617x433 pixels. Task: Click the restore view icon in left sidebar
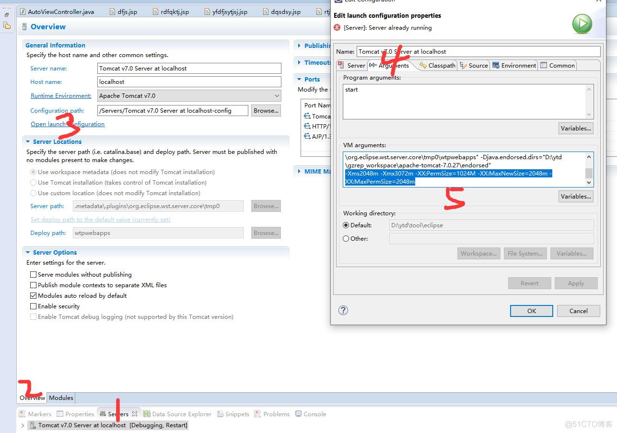7,15
